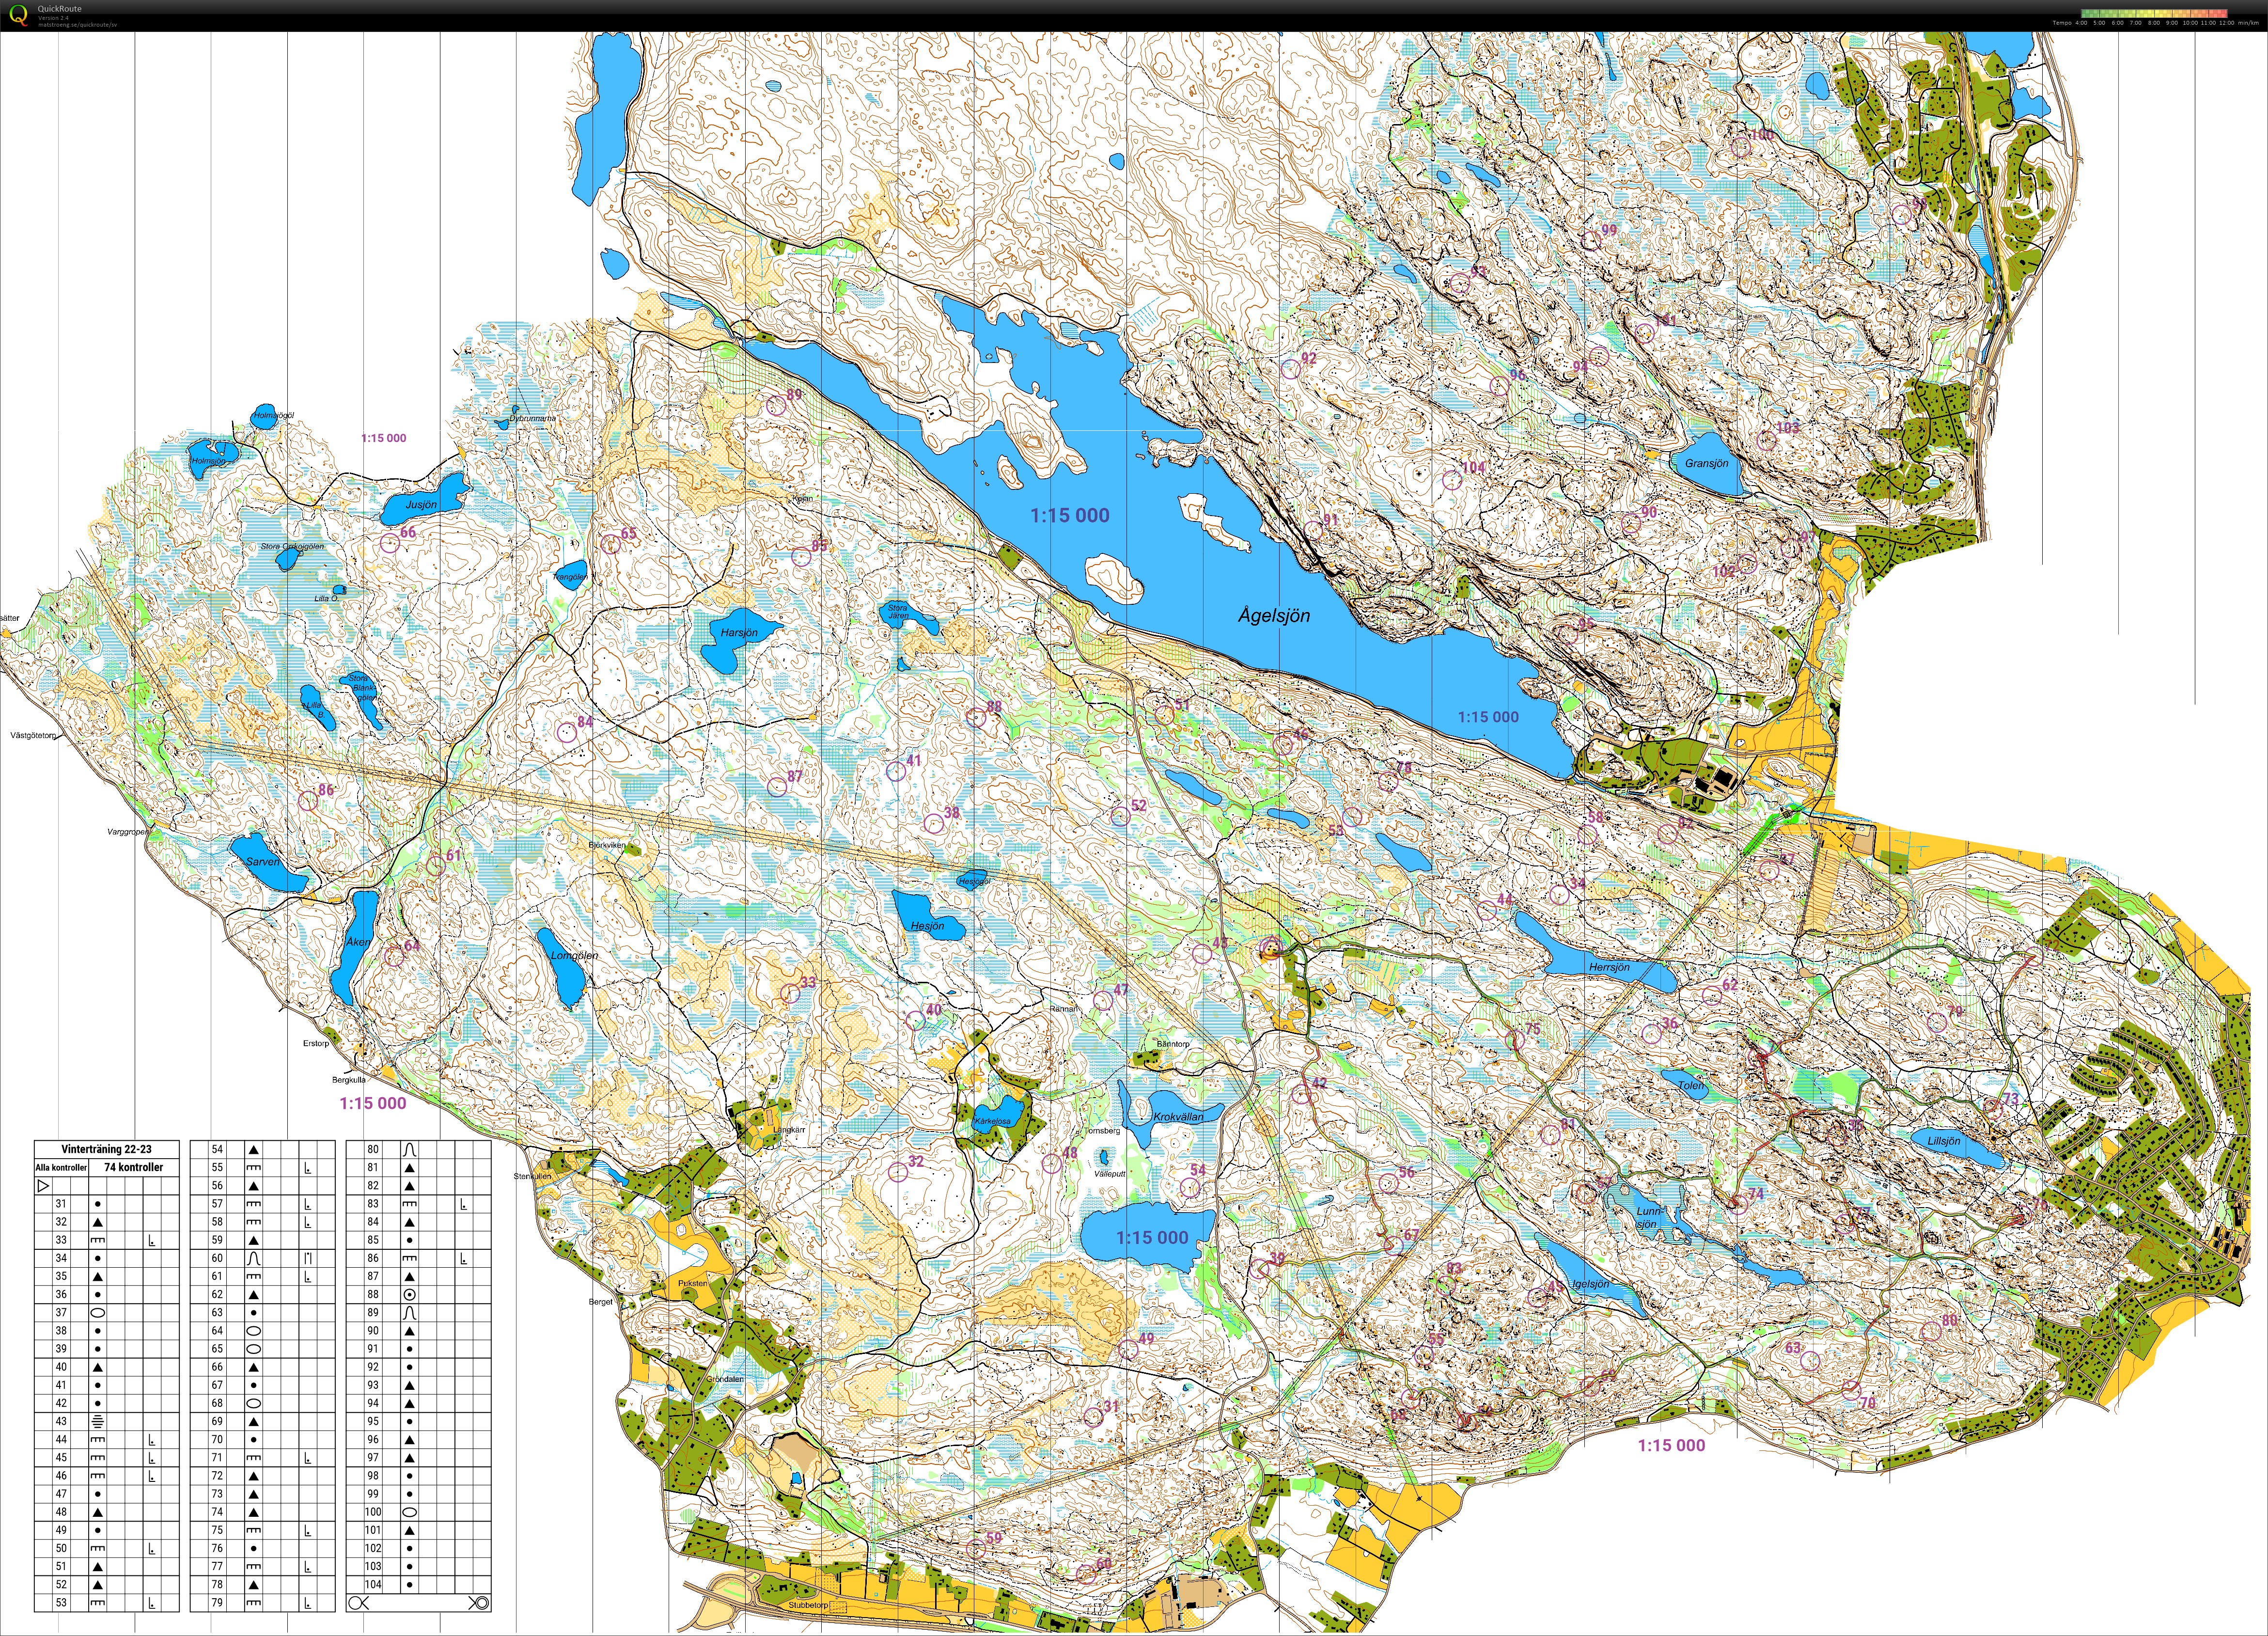Click the 'Harsjön' lake label

click(x=739, y=632)
